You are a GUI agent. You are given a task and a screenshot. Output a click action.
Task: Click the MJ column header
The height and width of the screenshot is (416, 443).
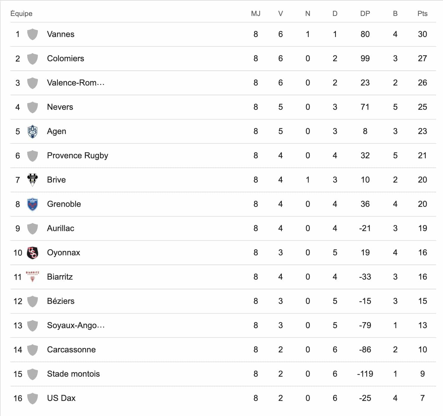click(x=256, y=14)
